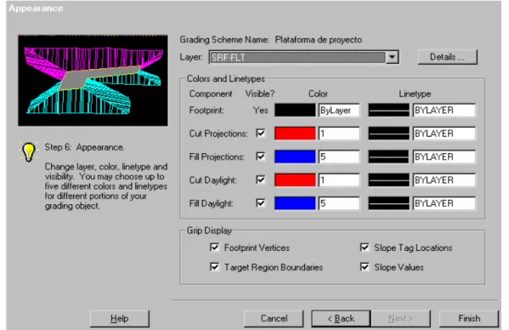Select the Cut Daylight linetype preview
This screenshot has width=509, height=330.
[388, 180]
